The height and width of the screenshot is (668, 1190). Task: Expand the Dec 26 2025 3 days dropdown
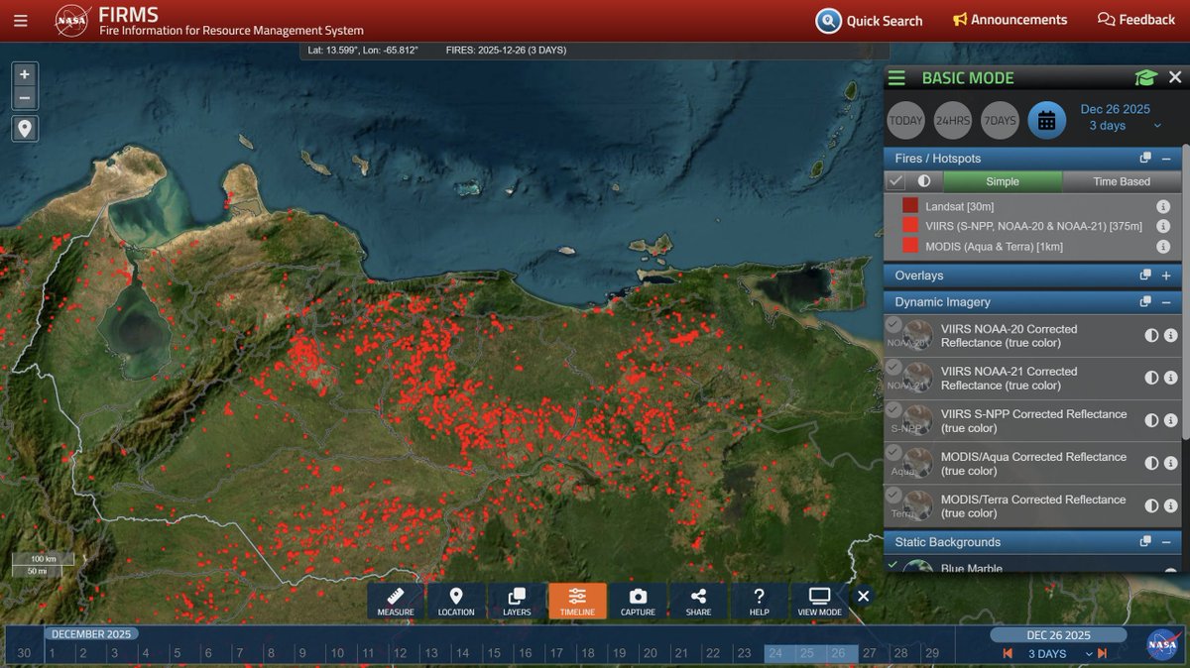(x=1119, y=118)
